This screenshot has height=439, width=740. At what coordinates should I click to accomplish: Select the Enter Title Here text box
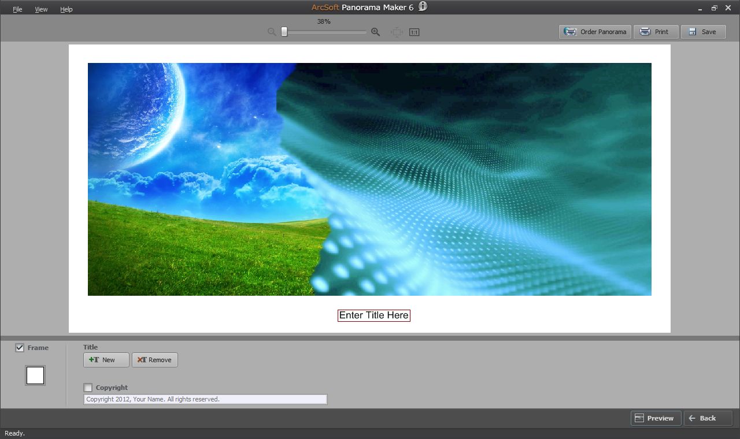pos(374,315)
